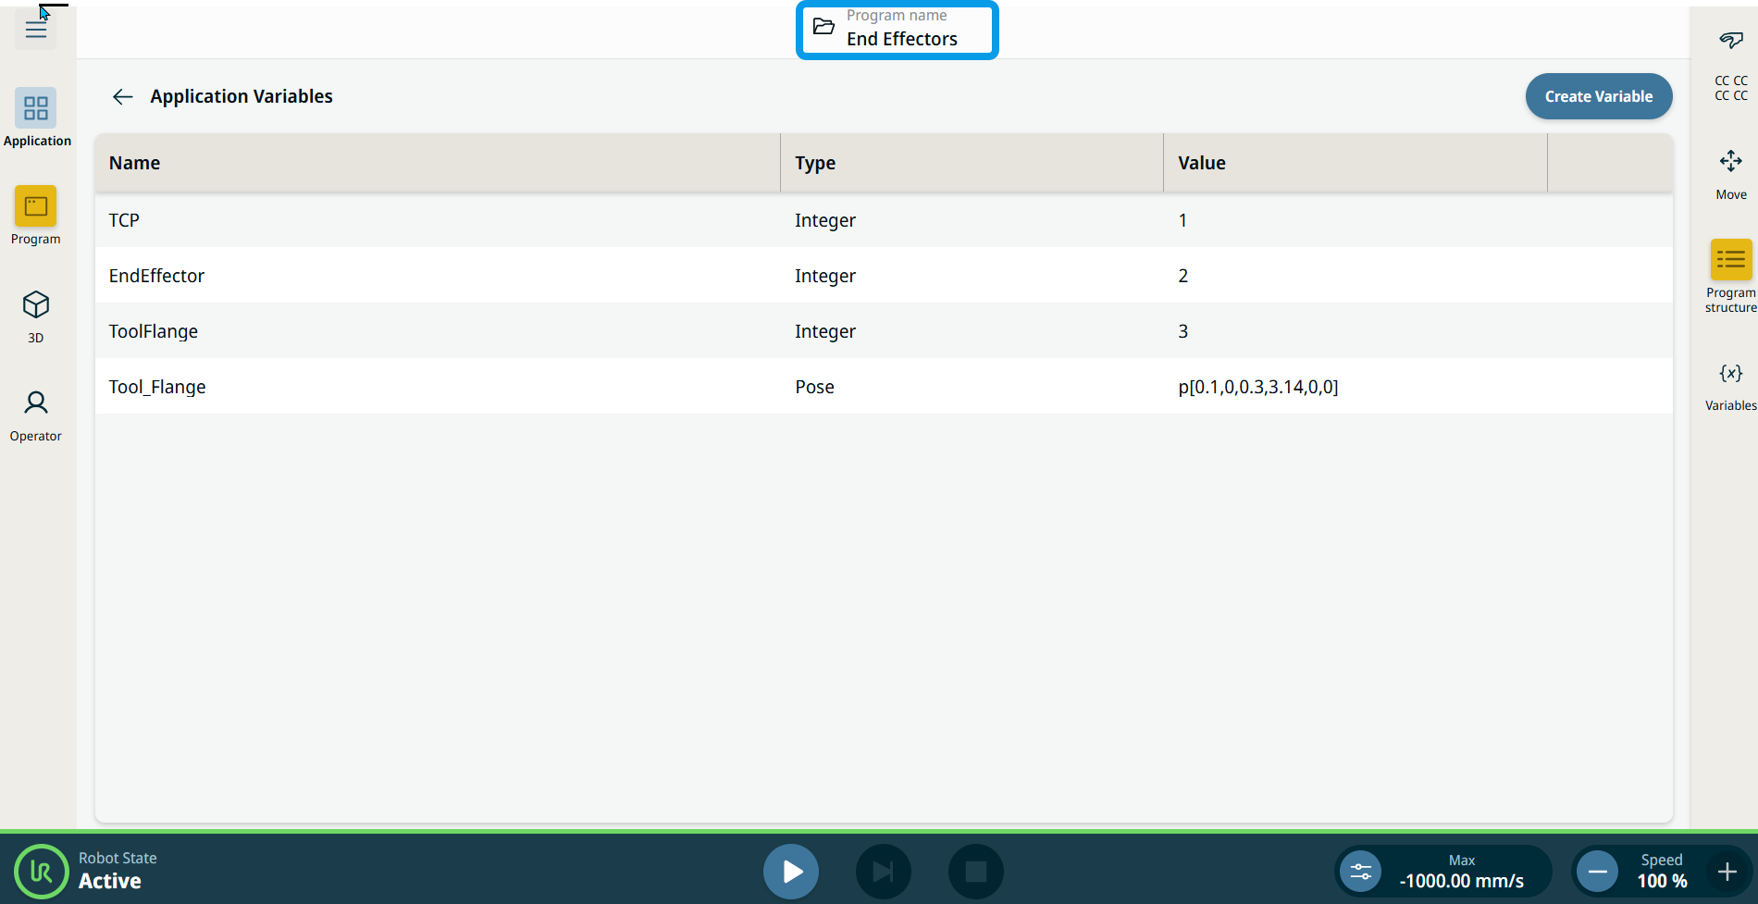Screen dimensions: 1758x904
Task: Open the Operator screen
Action: pos(36,414)
